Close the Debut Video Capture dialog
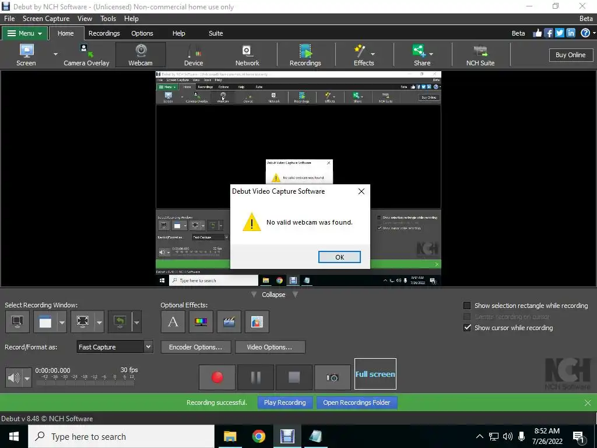 click(x=361, y=191)
